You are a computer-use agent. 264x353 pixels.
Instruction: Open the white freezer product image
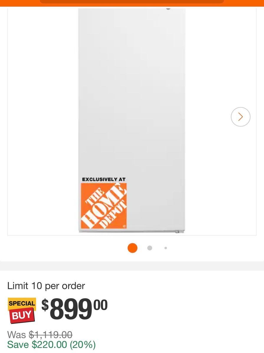point(132,120)
